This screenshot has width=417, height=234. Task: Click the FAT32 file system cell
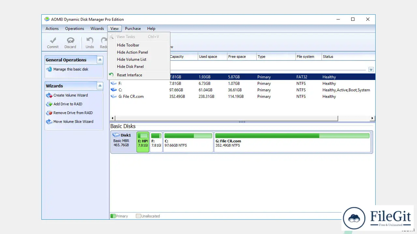click(x=302, y=77)
